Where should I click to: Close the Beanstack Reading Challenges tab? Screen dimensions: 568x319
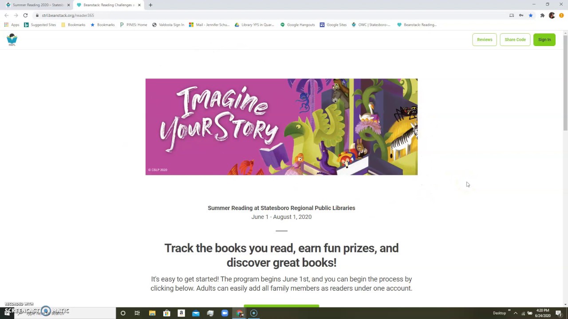click(139, 5)
